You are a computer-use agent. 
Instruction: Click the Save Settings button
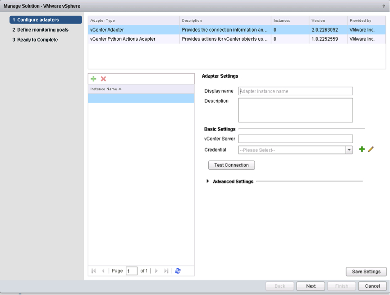point(366,272)
